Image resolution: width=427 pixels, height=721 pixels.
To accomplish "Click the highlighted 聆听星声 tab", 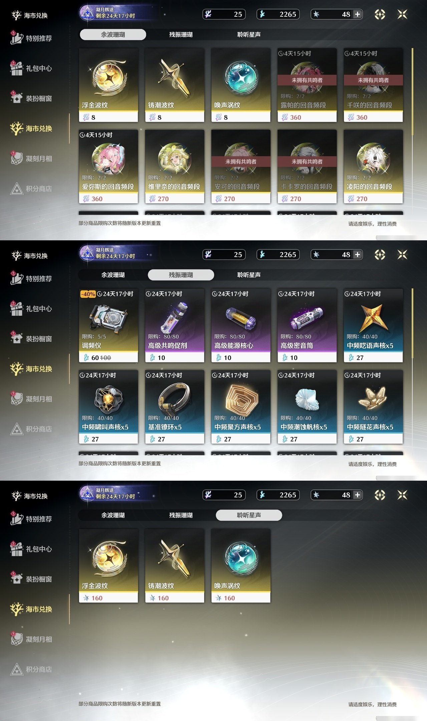I will click(249, 515).
